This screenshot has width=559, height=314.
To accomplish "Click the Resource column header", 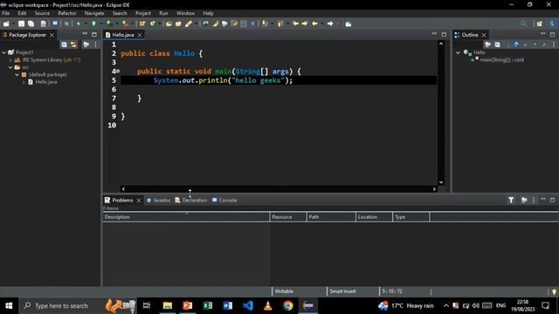I will (x=288, y=217).
